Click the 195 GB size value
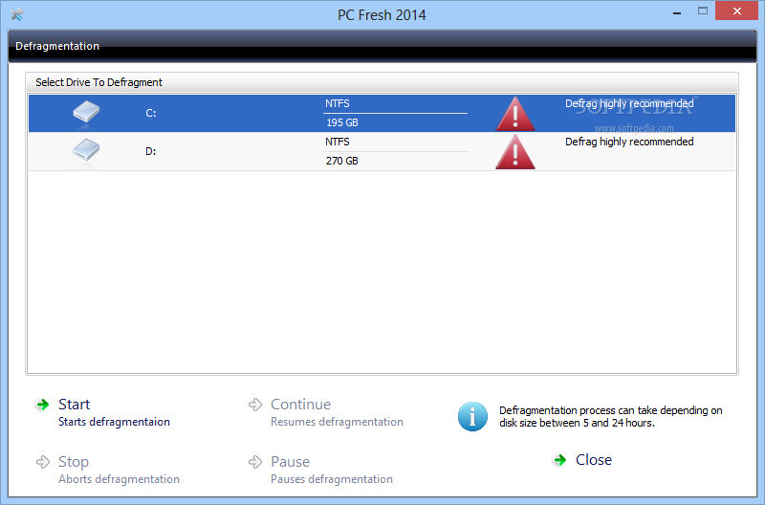 [342, 122]
